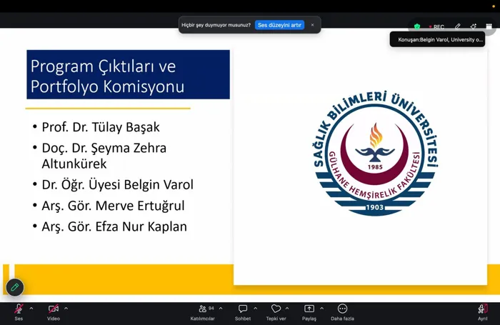500x325 pixels.
Task: Click the green pencil annotate floating button
Action: click(15, 287)
